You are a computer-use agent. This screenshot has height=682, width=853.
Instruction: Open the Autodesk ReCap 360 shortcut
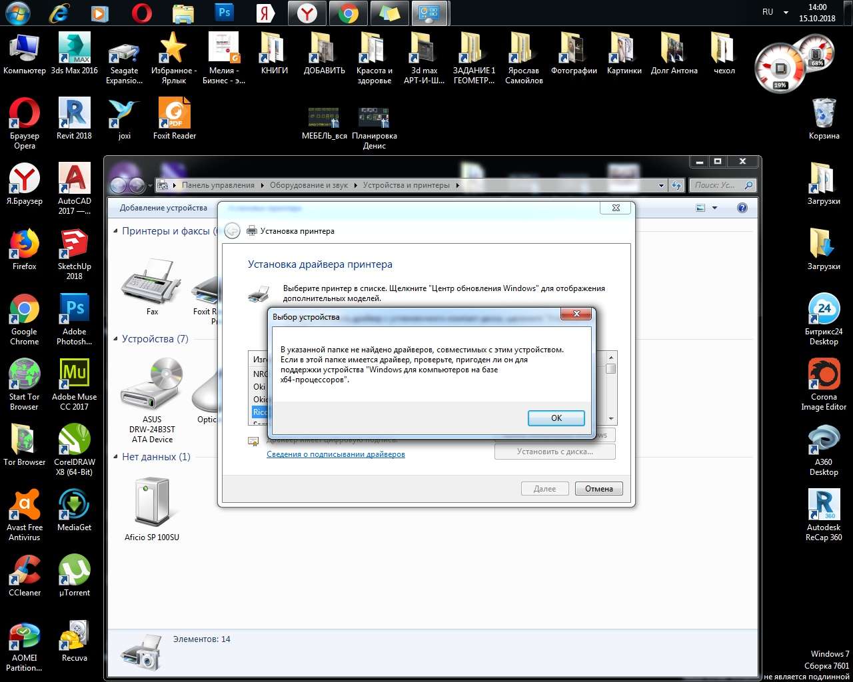[824, 515]
